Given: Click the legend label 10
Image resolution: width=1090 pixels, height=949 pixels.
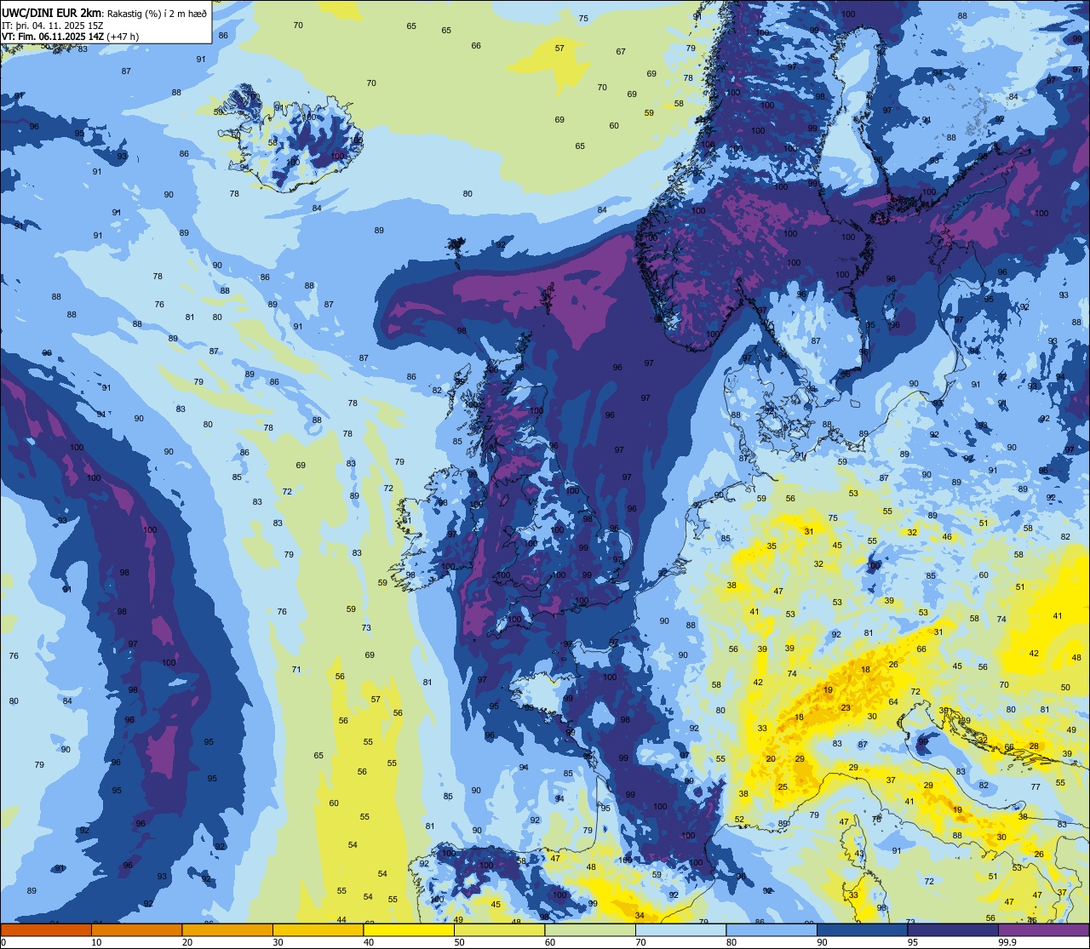Looking at the screenshot, I should (96, 942).
